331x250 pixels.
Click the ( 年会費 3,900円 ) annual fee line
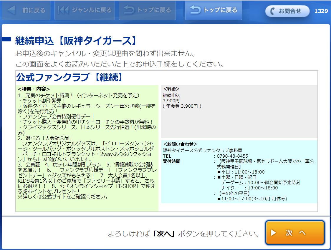(x=182, y=106)
